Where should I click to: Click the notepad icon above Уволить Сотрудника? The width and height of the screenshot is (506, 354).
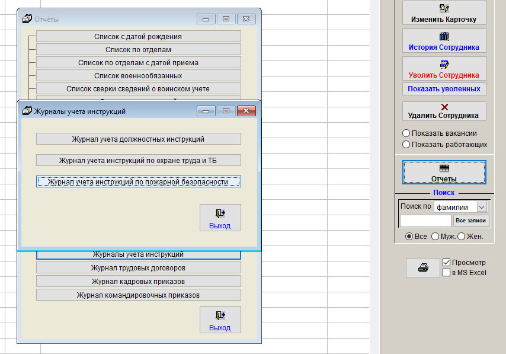click(x=444, y=64)
